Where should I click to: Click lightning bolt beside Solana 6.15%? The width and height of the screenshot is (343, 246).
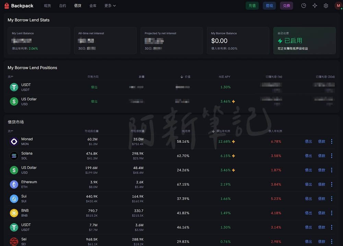pyautogui.click(x=234, y=156)
